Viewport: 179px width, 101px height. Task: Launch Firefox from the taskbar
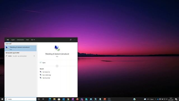point(77,99)
